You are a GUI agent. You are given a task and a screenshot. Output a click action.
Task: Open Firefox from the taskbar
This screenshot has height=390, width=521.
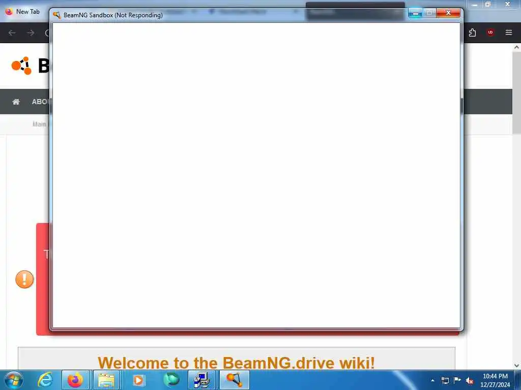pyautogui.click(x=75, y=380)
